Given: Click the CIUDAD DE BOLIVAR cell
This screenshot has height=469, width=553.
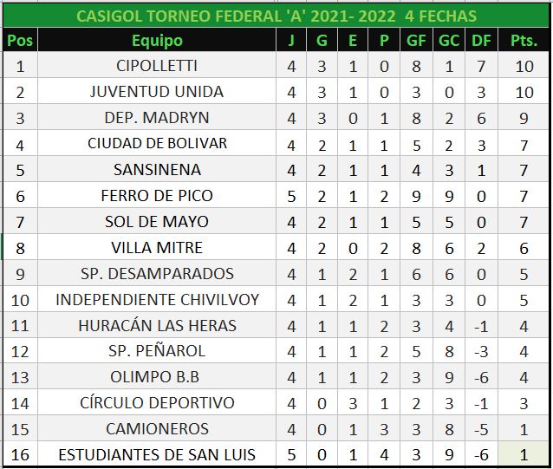Looking at the screenshot, I should 157,144.
